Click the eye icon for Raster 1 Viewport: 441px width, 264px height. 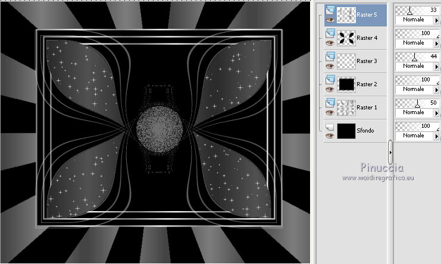[x=329, y=112]
